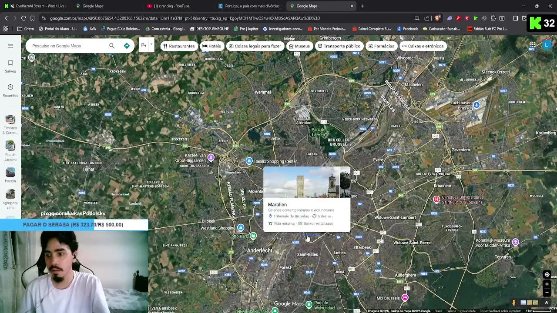The image size is (557, 313).
Task: Open the Recentes history panel
Action: (10, 90)
